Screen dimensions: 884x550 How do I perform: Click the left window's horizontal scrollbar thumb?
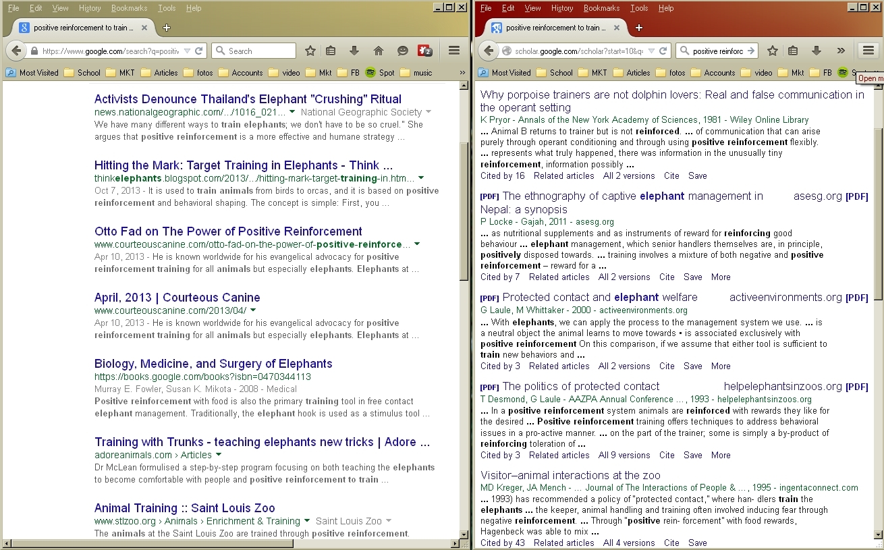click(162, 543)
